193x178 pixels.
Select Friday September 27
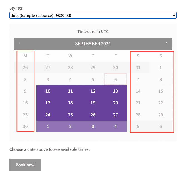click(x=115, y=115)
